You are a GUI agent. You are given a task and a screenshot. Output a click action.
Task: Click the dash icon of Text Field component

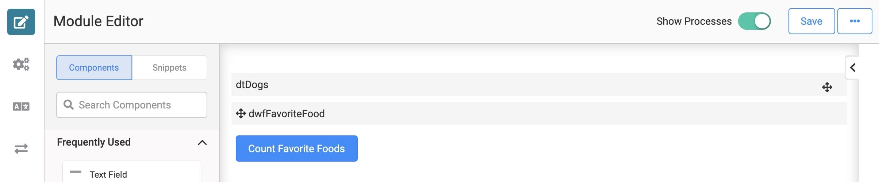pos(76,172)
